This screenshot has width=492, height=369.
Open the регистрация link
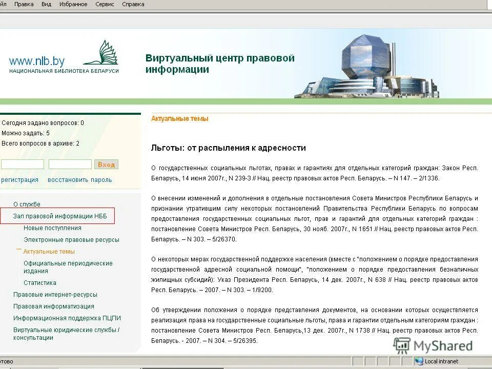pos(20,180)
